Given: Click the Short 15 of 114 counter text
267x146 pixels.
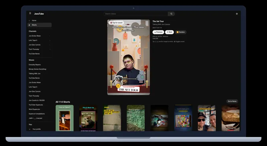Looking at the screenshot, I should (x=157, y=28).
